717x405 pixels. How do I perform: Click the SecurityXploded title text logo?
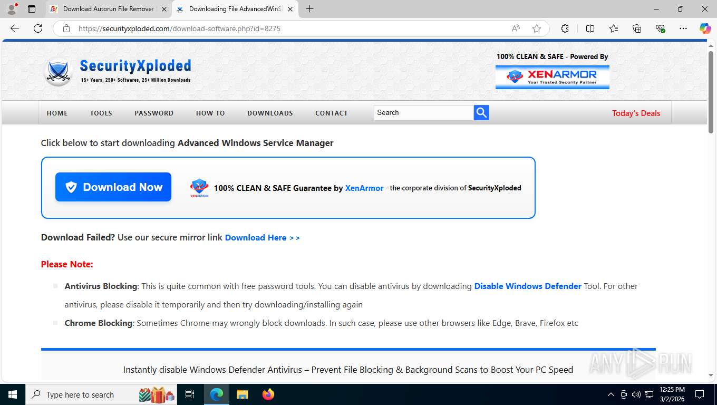(135, 66)
